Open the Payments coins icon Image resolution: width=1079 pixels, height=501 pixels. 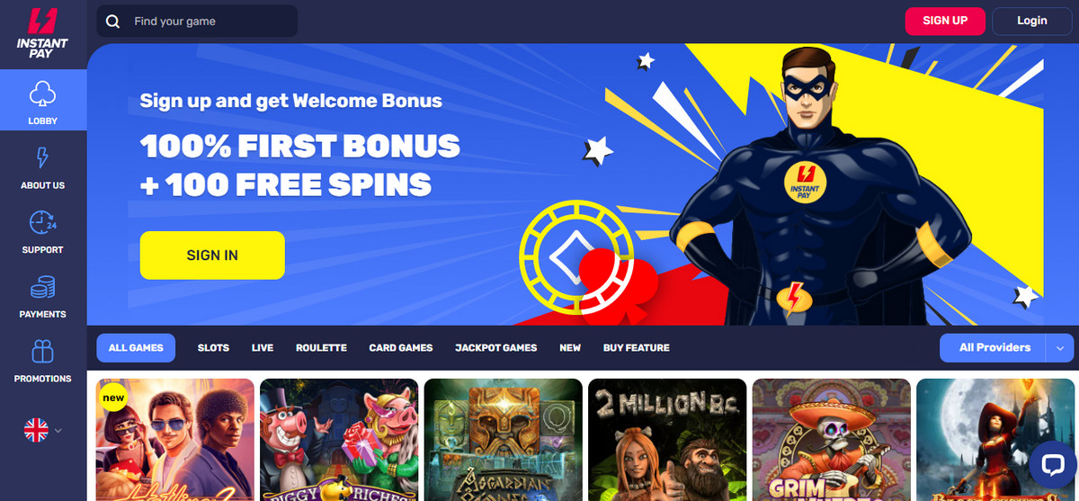[42, 288]
